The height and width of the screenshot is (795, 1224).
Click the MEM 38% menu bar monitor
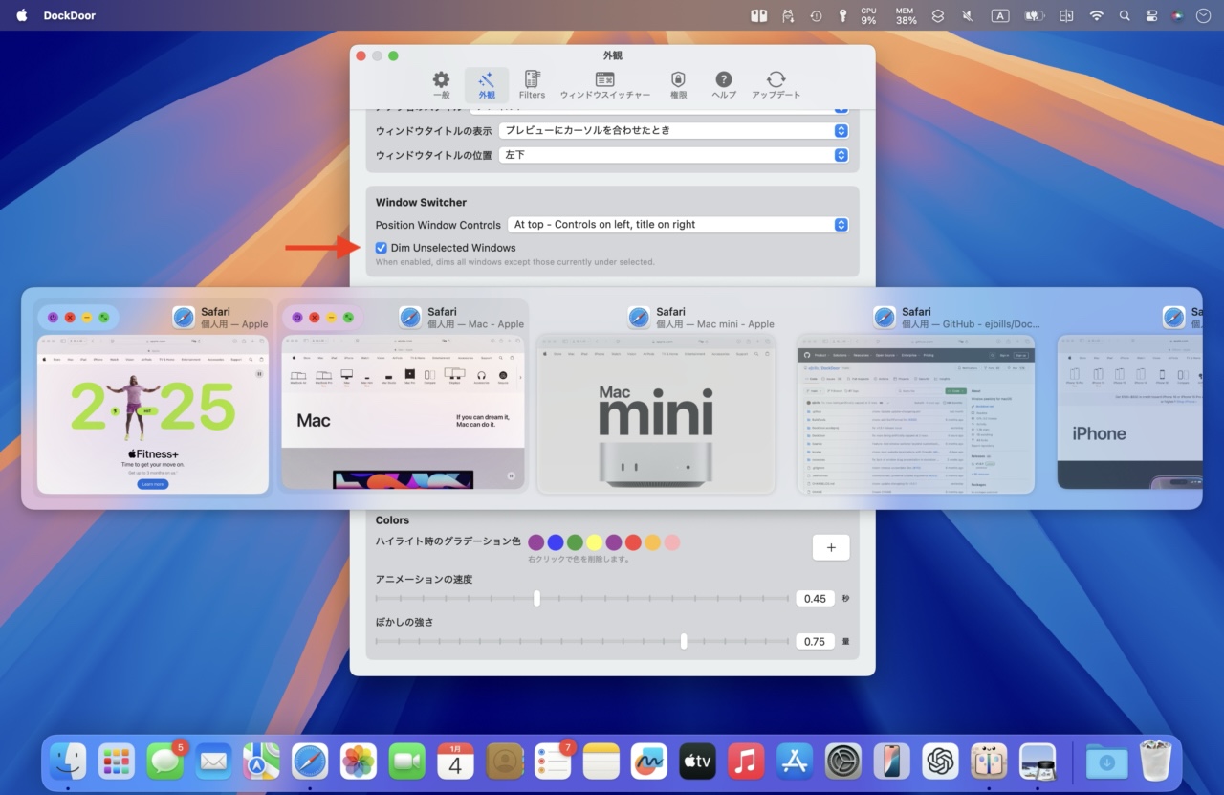[x=906, y=15]
